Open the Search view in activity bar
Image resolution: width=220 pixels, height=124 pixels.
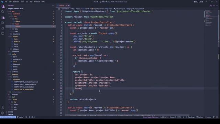coord(3,12)
